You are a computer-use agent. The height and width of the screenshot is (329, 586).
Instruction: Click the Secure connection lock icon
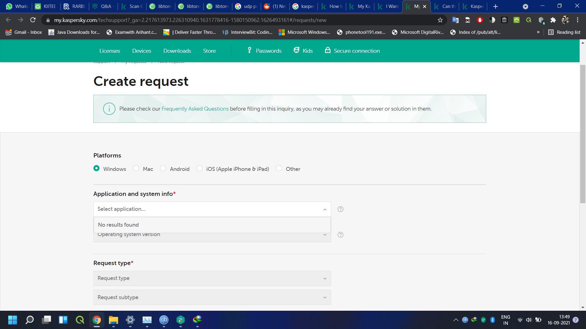pyautogui.click(x=327, y=50)
